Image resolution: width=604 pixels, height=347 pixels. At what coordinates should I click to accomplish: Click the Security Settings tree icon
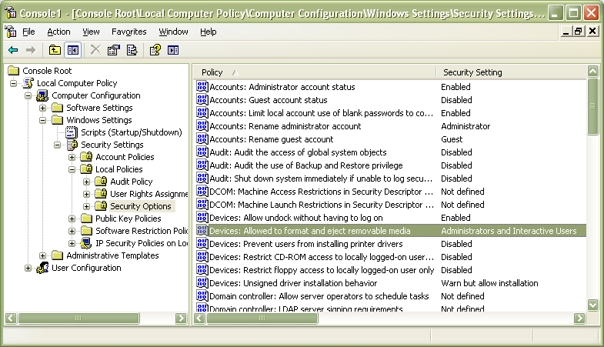[72, 145]
